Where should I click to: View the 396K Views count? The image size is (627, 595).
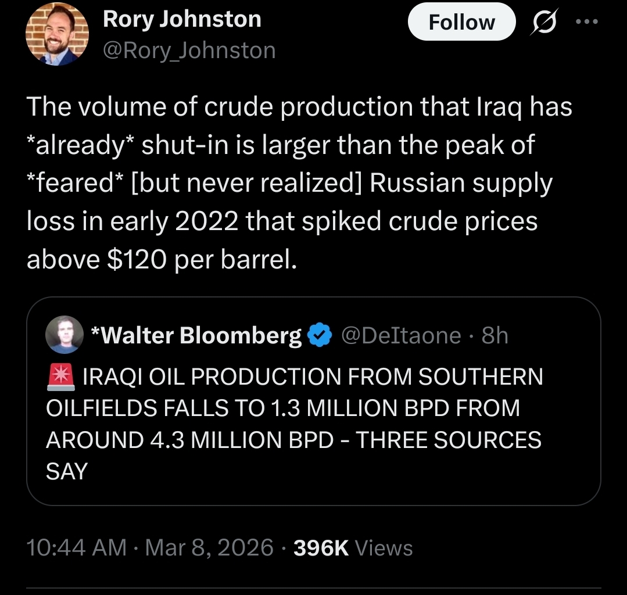(x=353, y=547)
